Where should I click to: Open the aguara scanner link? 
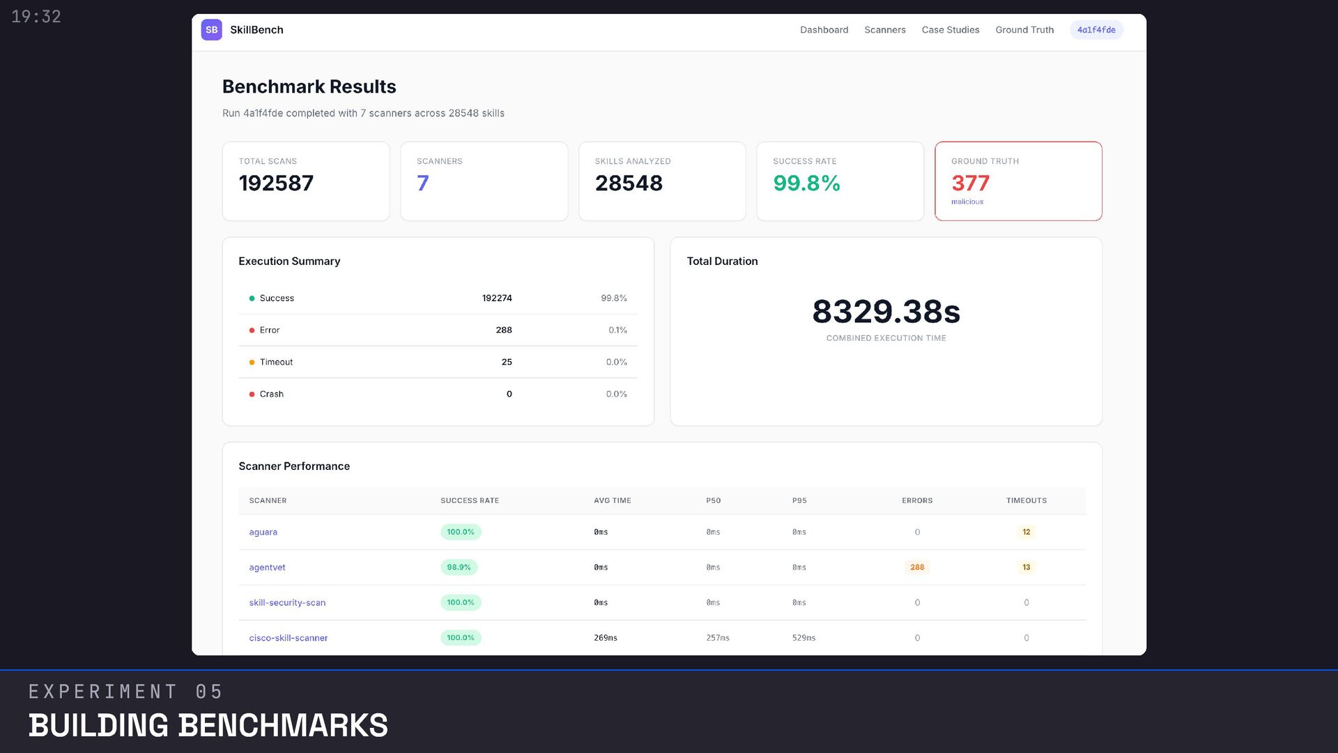tap(263, 532)
